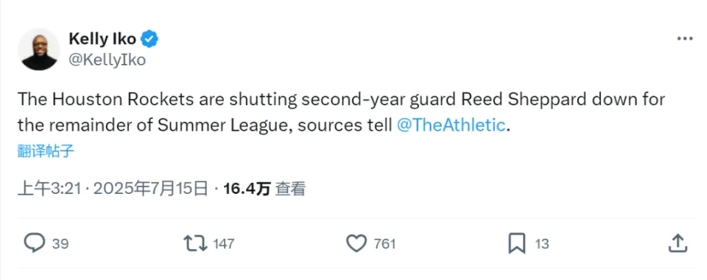This screenshot has width=707, height=280.
Task: Open the three-dot more options menu
Action: (x=684, y=39)
